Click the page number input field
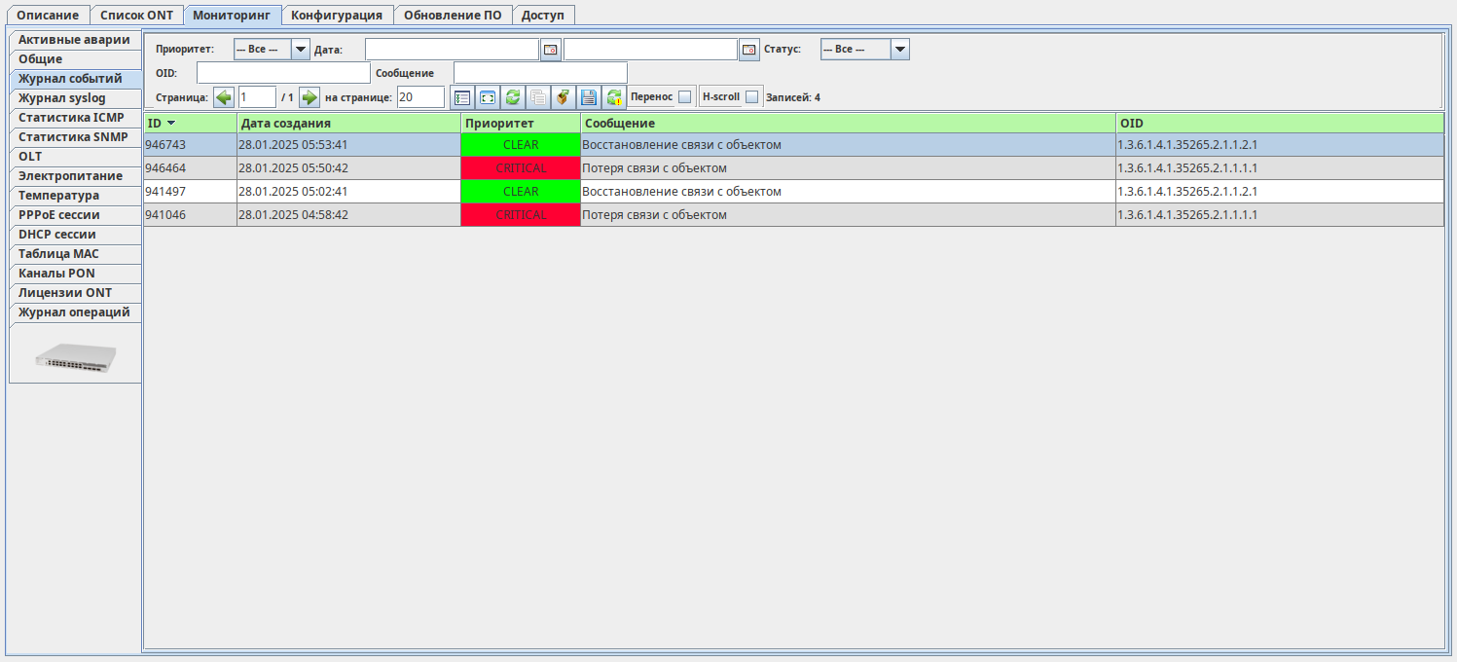1457x662 pixels. (257, 97)
